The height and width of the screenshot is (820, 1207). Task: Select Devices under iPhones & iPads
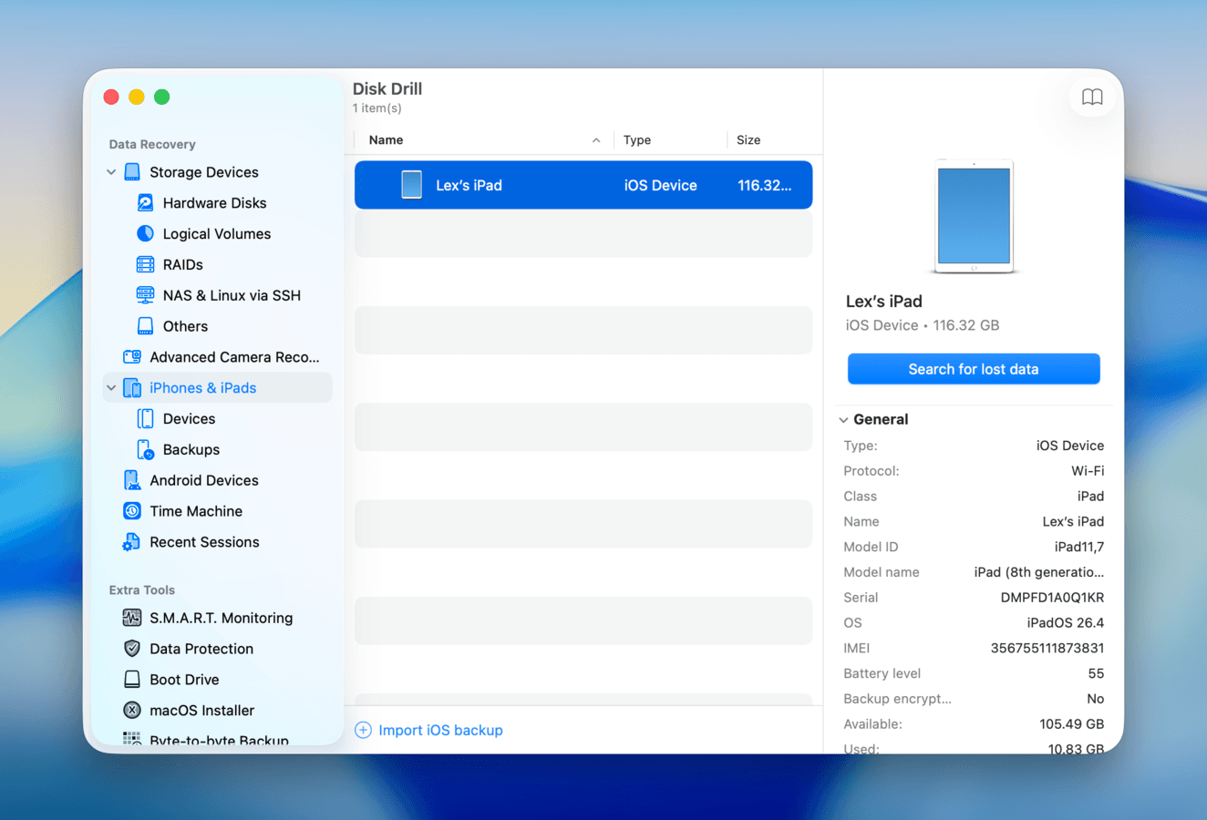189,418
